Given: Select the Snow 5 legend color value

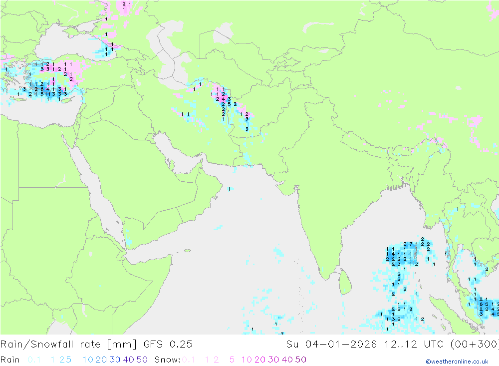Looking at the screenshot, I should 232,360.
